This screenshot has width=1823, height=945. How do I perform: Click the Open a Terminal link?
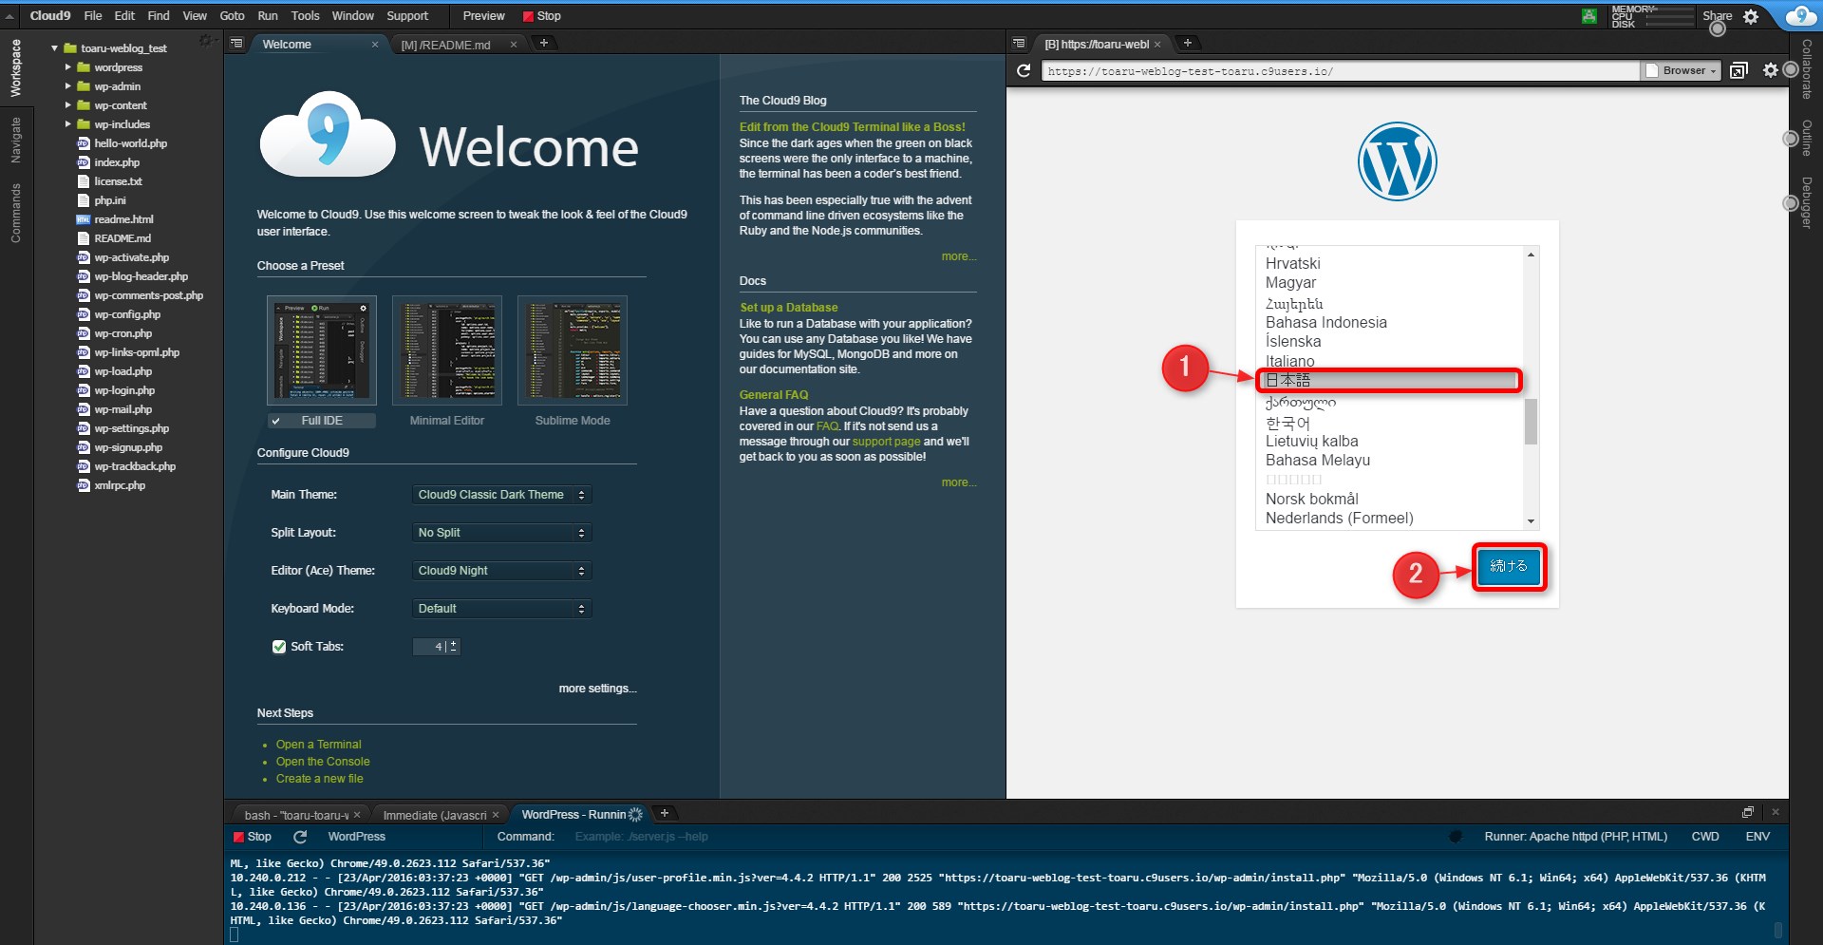(x=318, y=745)
